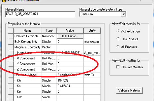Open the Material Coordinate System Type dropdown arrow

[123, 14]
